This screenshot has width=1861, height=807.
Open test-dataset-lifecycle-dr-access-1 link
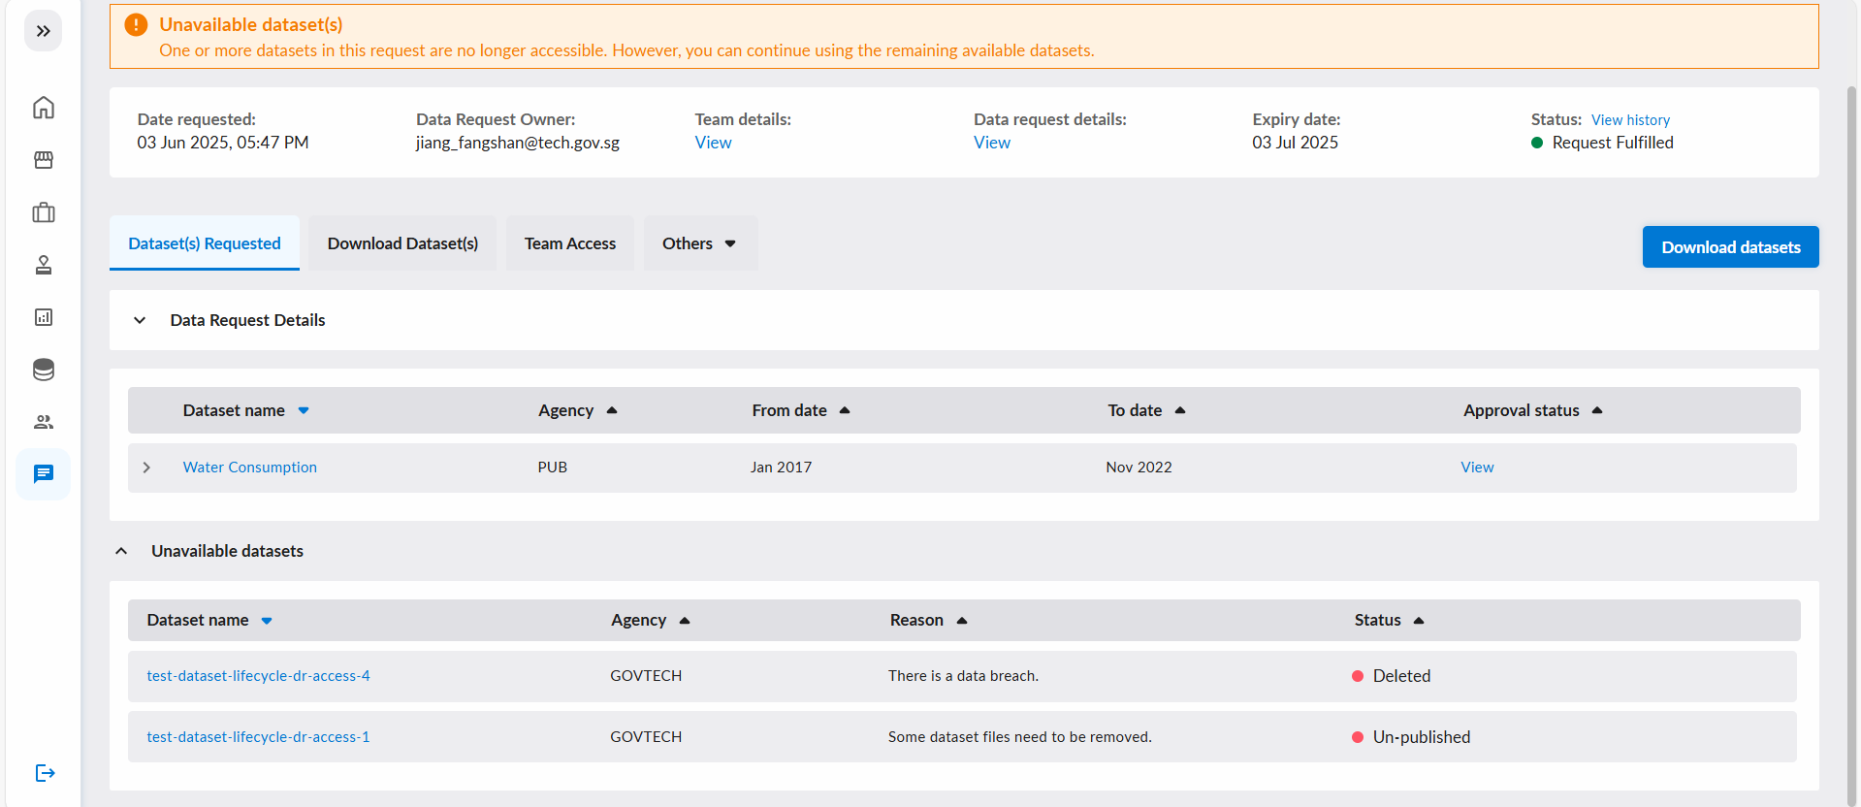click(258, 737)
